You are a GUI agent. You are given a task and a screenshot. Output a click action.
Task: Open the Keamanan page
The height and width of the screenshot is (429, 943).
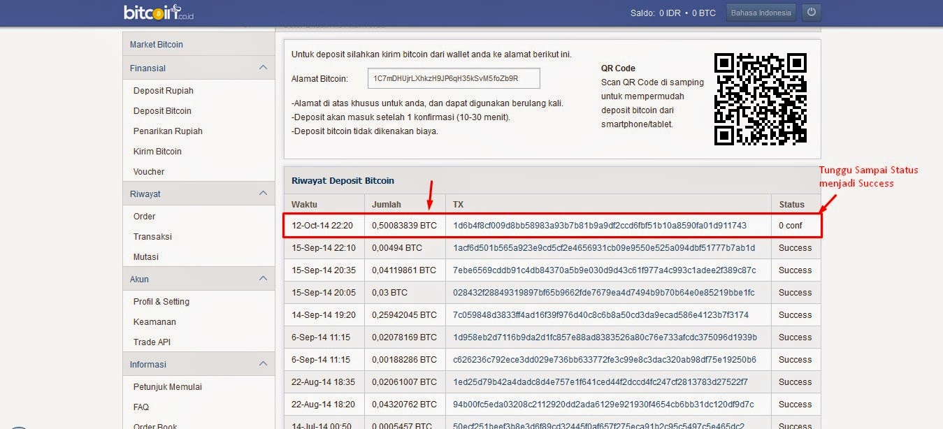154,322
